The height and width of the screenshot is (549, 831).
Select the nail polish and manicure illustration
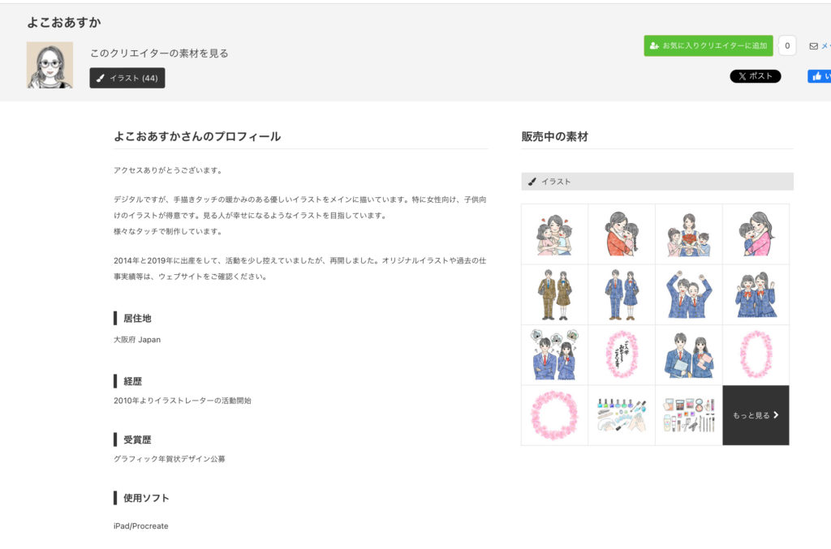(x=622, y=415)
